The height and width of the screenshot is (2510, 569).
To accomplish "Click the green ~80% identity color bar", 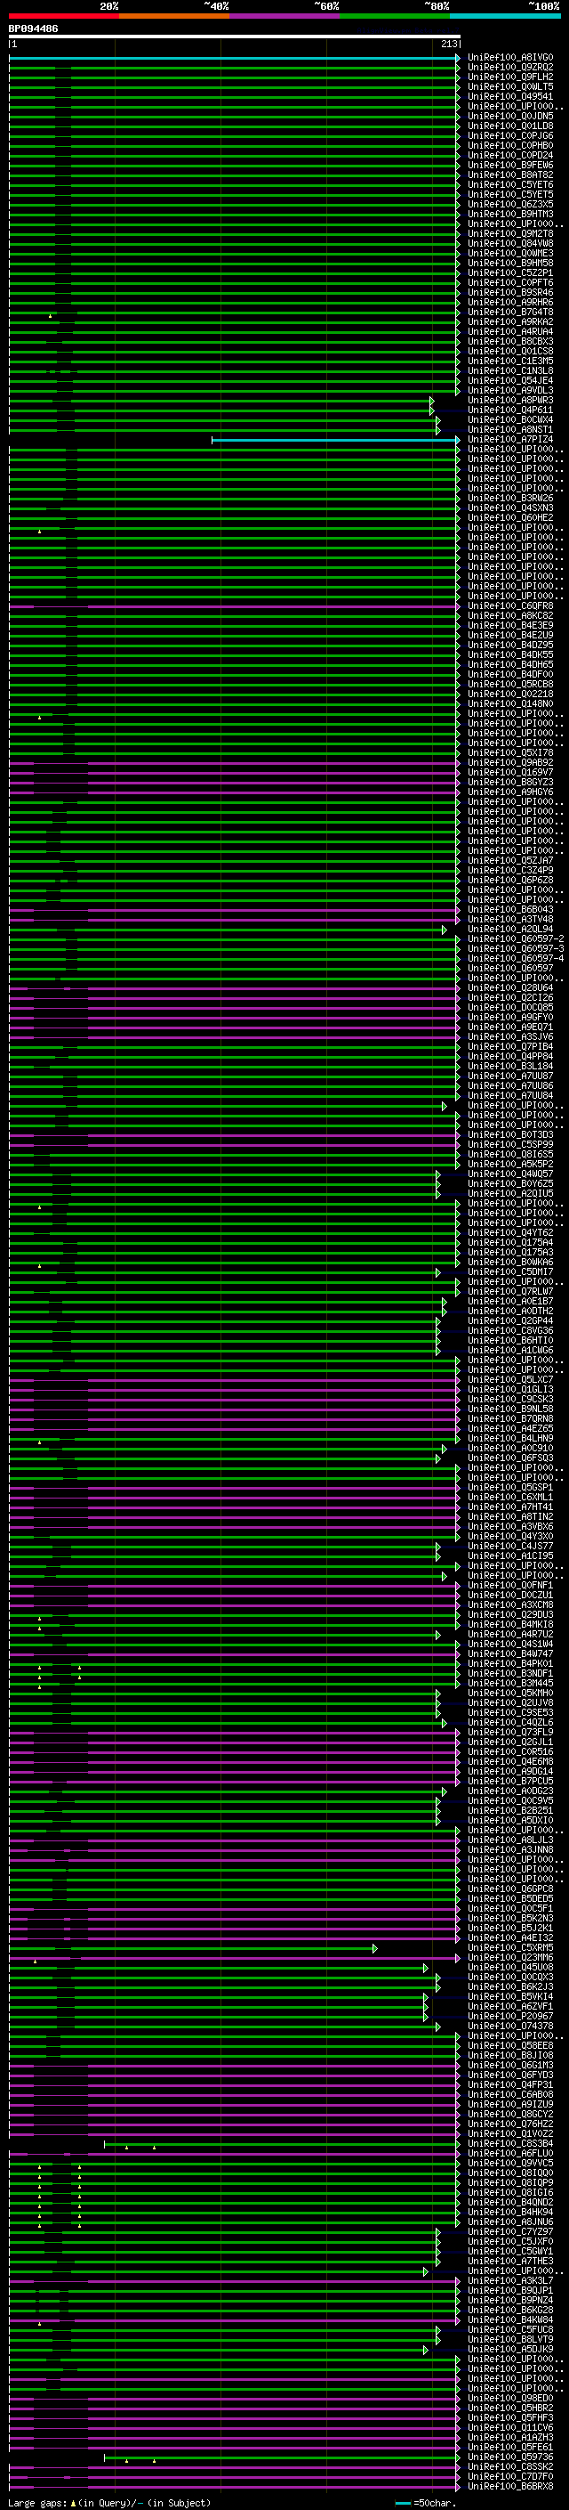I will [394, 16].
